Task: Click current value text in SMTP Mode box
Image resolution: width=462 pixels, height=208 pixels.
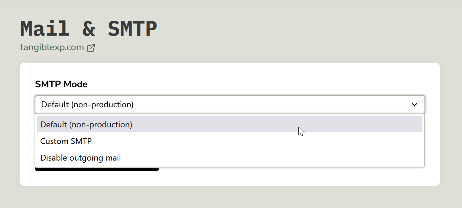Action: 87,105
